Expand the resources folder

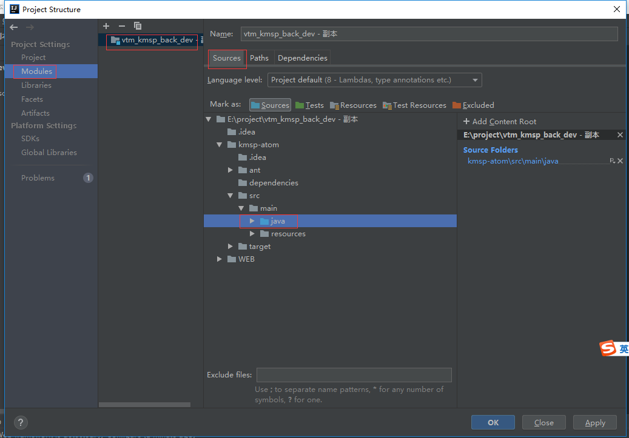252,234
